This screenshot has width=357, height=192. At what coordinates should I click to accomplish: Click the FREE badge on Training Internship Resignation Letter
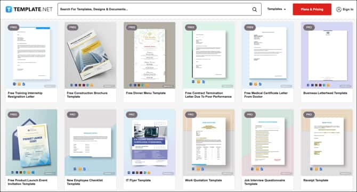13,27
